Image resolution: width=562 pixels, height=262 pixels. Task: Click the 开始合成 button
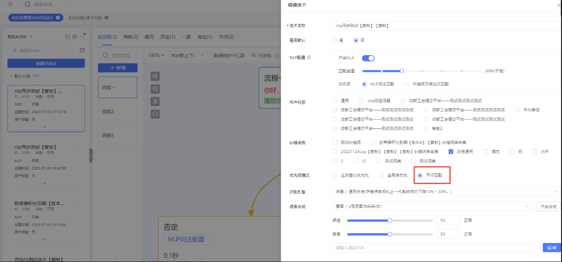549,206
